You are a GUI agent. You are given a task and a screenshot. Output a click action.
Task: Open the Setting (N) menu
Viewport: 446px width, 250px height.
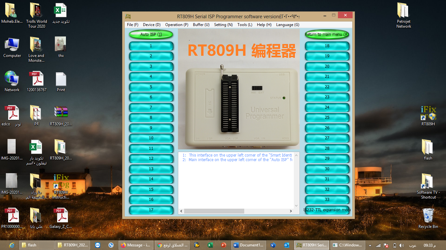click(223, 25)
